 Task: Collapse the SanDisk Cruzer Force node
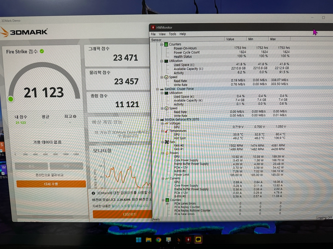point(157,89)
